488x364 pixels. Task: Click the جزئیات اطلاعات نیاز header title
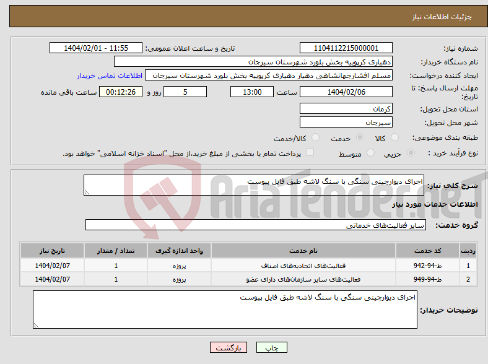(x=442, y=17)
